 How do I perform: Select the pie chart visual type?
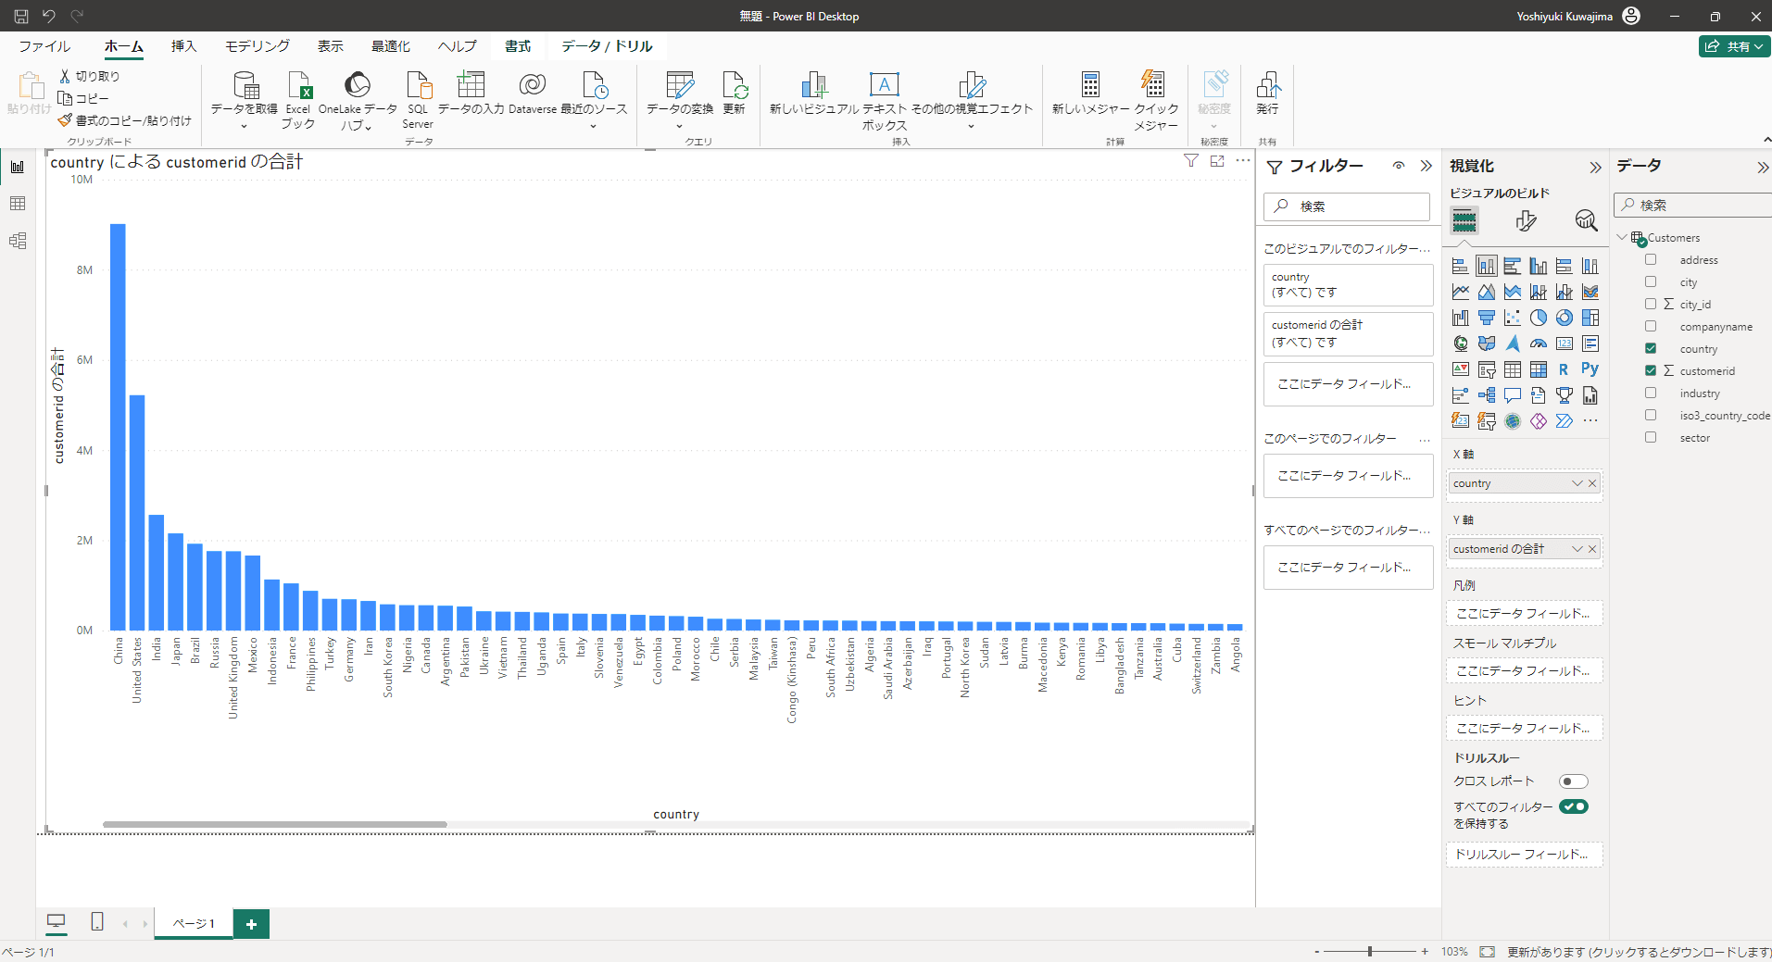[1539, 318]
